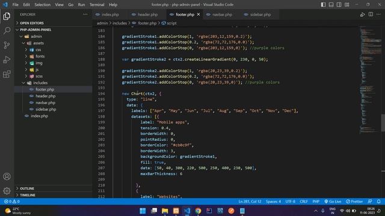Open the Edit menu
The image size is (385, 216).
pyautogui.click(x=26, y=4)
